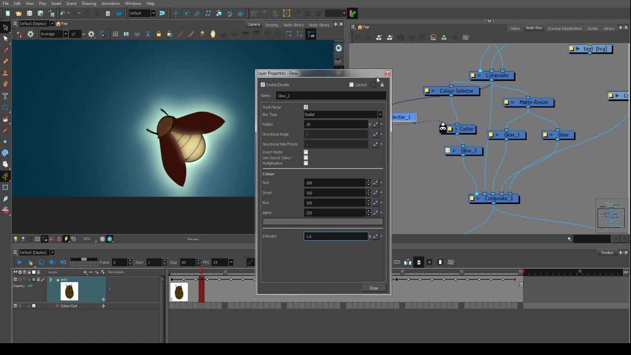Click the brush settings gear next to size 17

(x=91, y=34)
